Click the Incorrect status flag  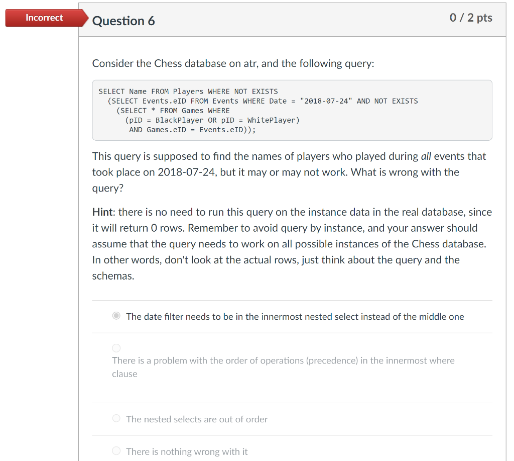click(x=47, y=18)
